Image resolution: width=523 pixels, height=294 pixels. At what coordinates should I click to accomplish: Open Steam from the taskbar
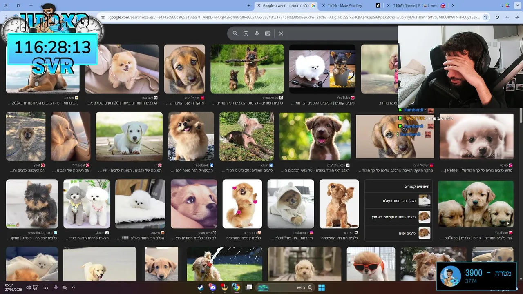[200, 287]
